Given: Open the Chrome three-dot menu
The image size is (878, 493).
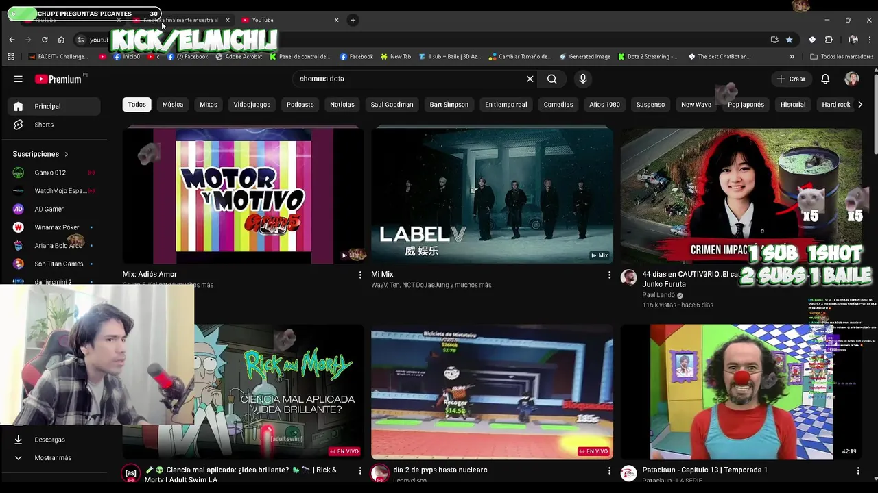Looking at the screenshot, I should [870, 40].
